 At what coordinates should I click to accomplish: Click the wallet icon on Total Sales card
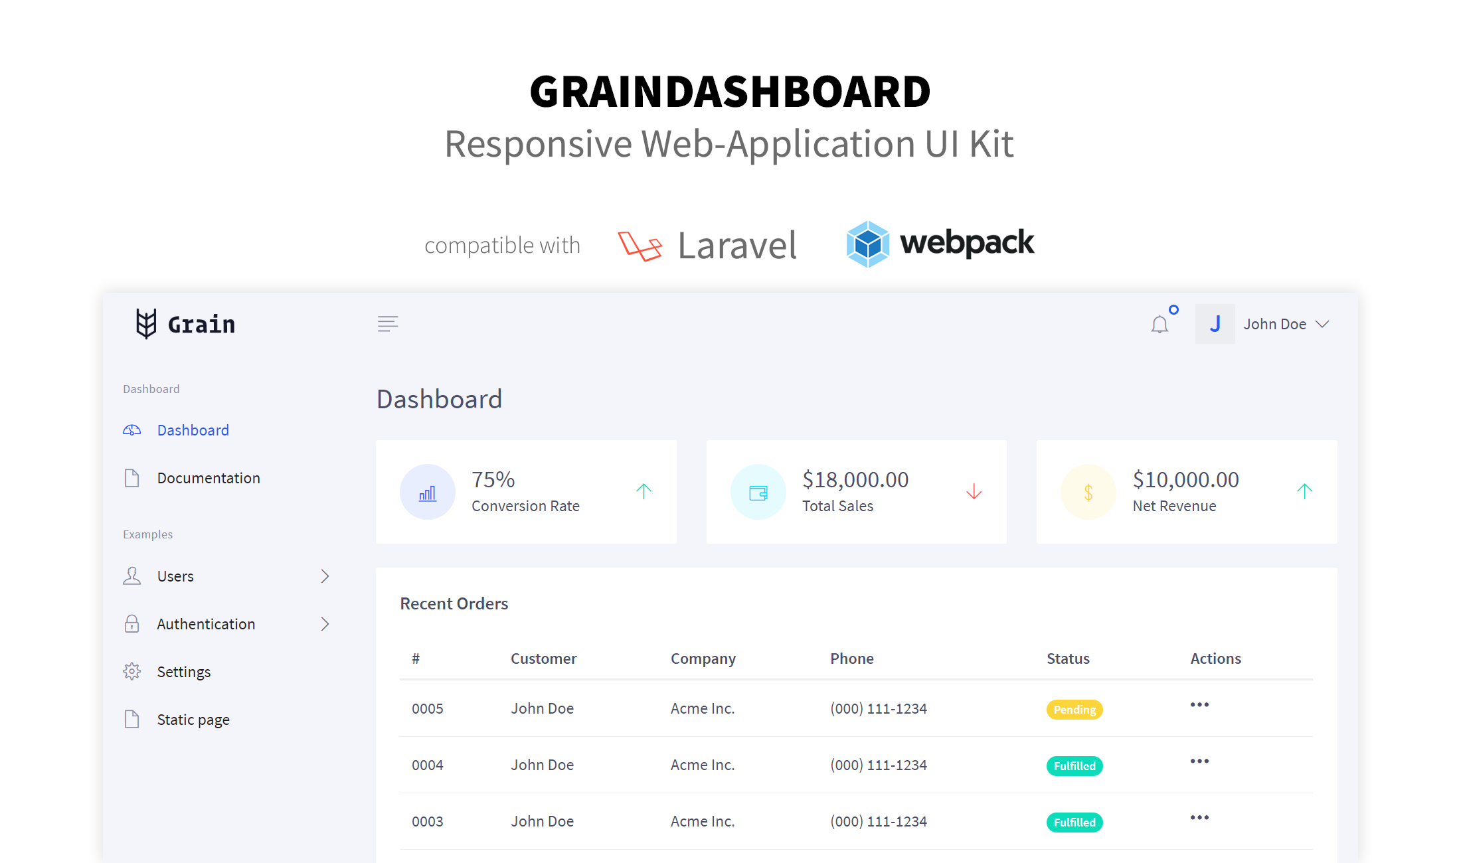click(758, 492)
